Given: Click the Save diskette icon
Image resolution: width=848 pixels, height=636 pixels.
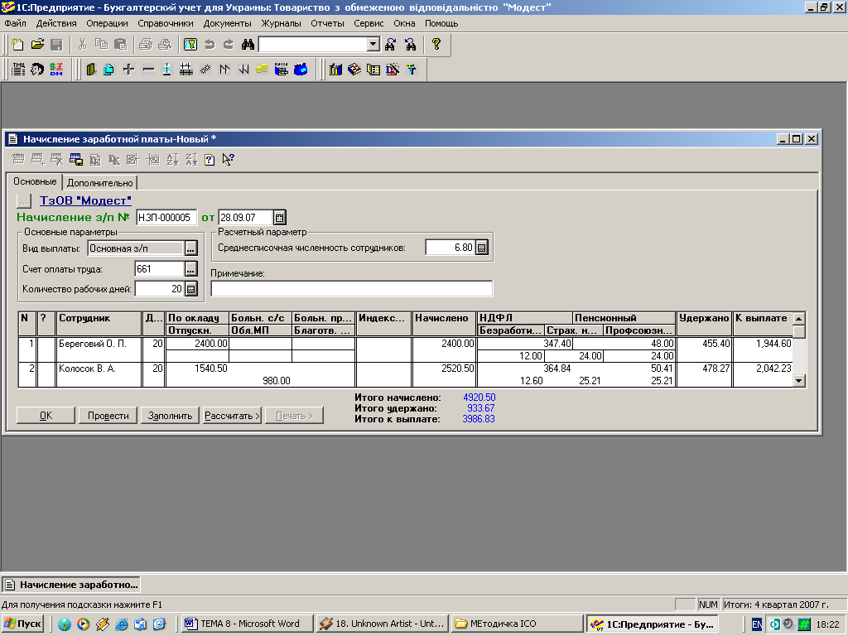Looking at the screenshot, I should coord(56,45).
